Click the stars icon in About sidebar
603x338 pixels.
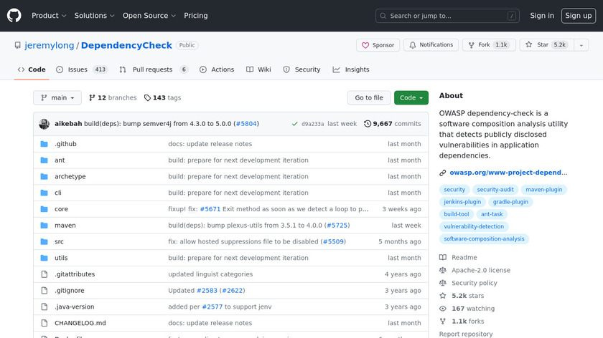click(x=443, y=296)
